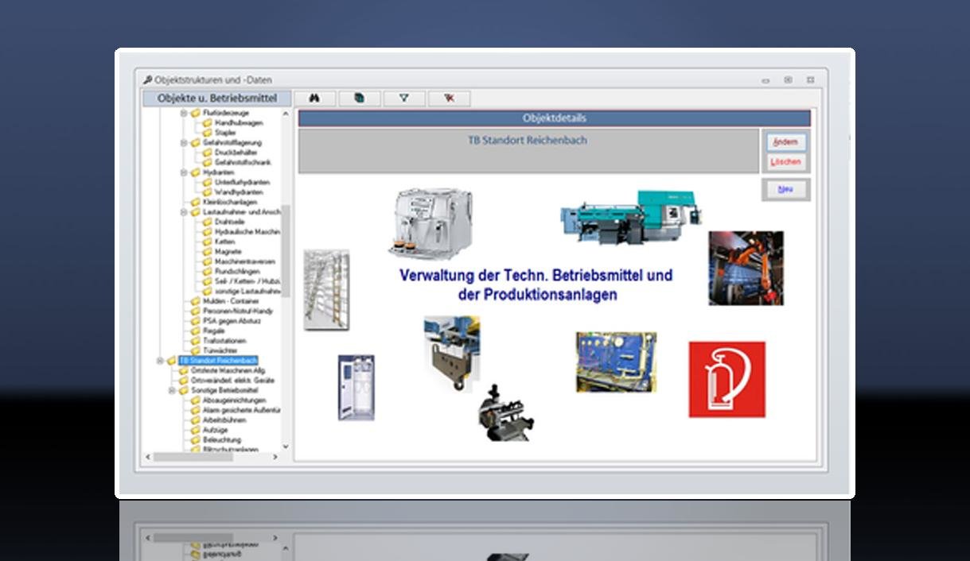Click the tree's horizontal scroll-left arrow
The image size is (970, 561).
coord(148,457)
